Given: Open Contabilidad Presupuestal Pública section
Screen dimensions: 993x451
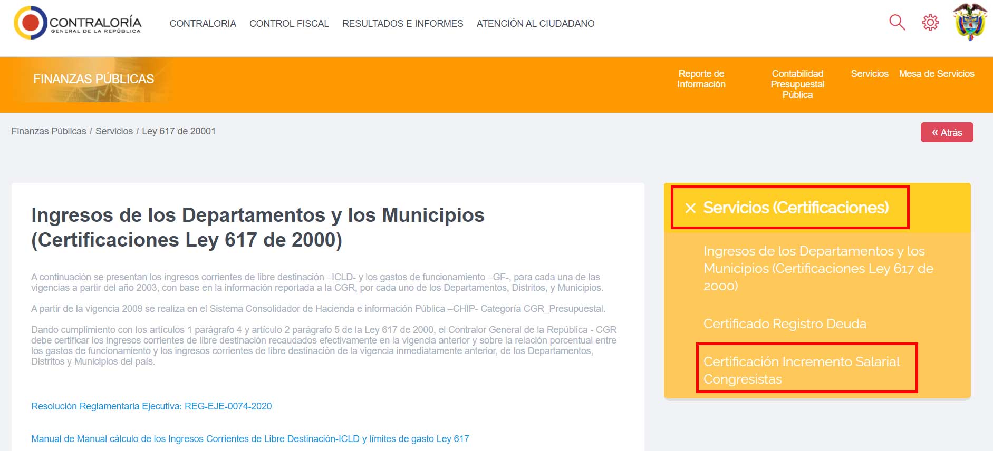Looking at the screenshot, I should coord(797,84).
